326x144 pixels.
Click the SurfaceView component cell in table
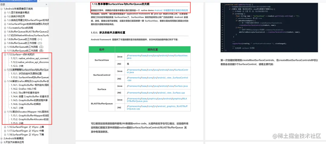tap(102, 60)
